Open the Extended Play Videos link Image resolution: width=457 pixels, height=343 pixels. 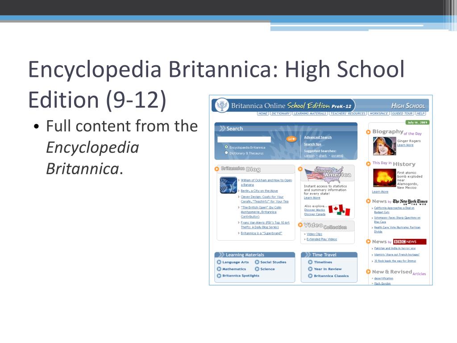pos(322,239)
